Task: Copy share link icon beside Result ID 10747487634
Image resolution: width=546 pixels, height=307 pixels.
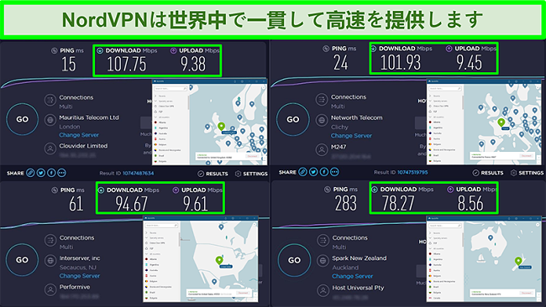Action: pos(30,173)
